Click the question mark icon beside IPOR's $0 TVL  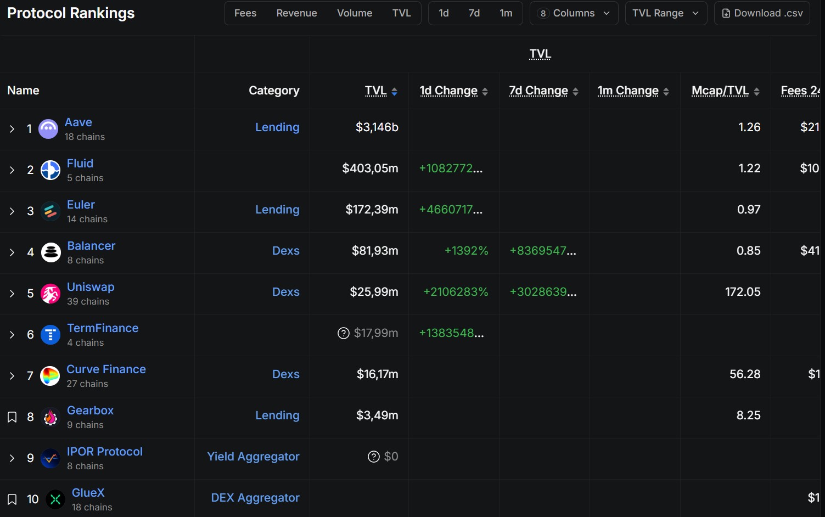[x=374, y=456]
